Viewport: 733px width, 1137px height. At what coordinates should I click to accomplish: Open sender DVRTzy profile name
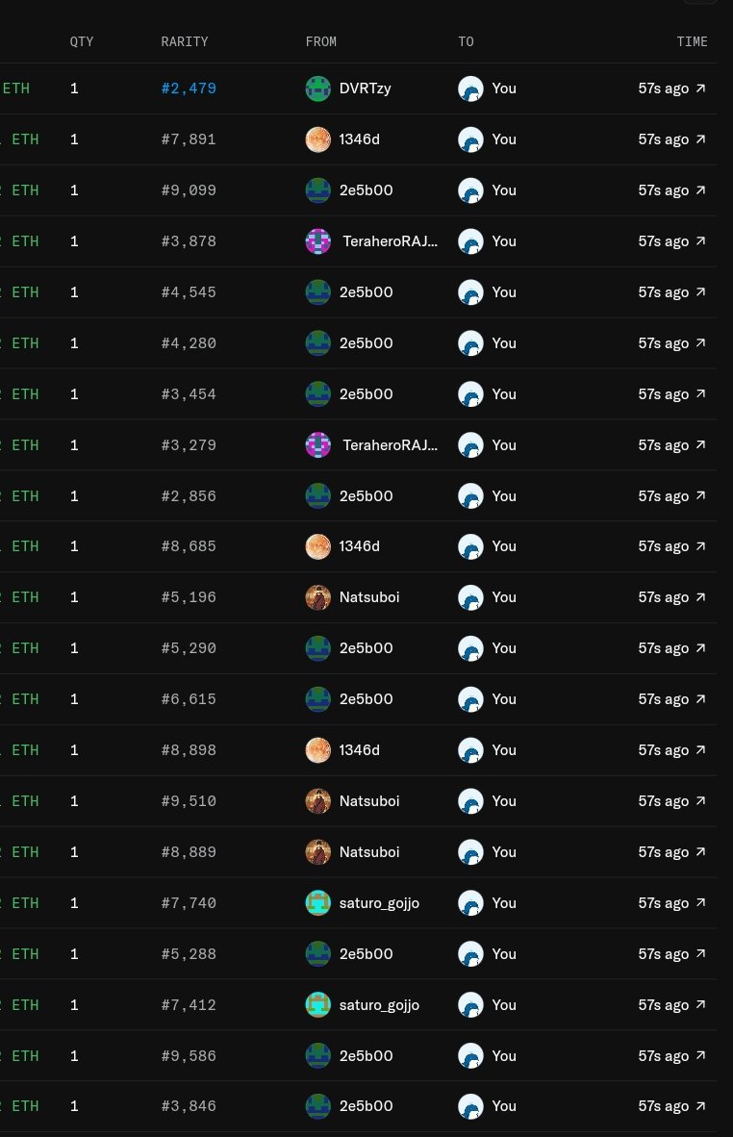(x=365, y=88)
